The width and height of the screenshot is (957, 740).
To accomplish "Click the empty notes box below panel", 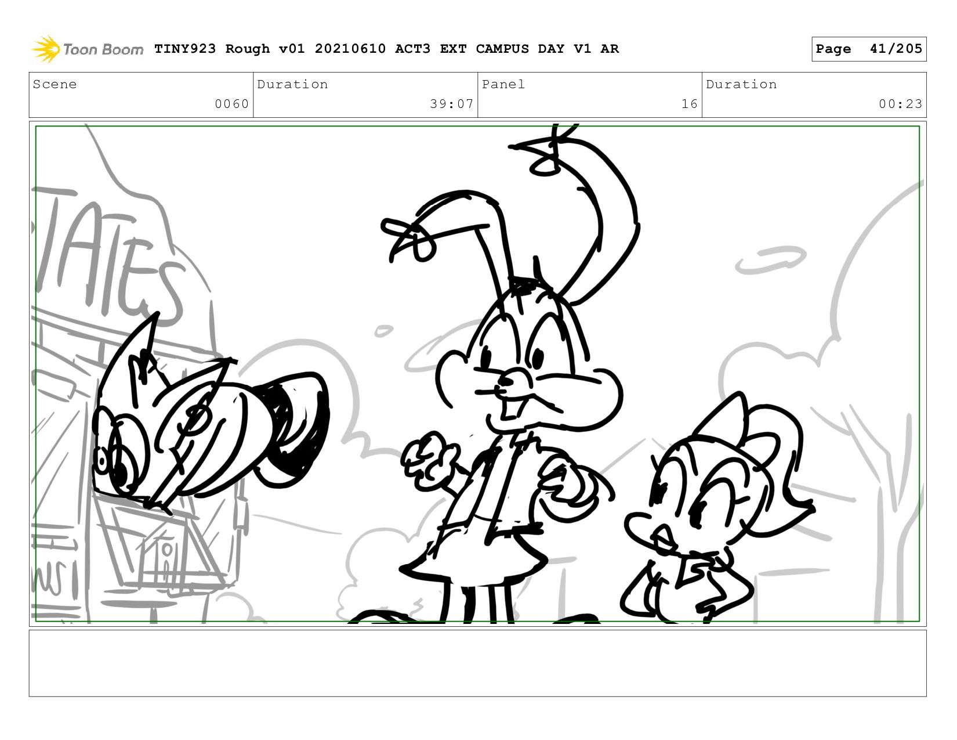I will (x=477, y=663).
